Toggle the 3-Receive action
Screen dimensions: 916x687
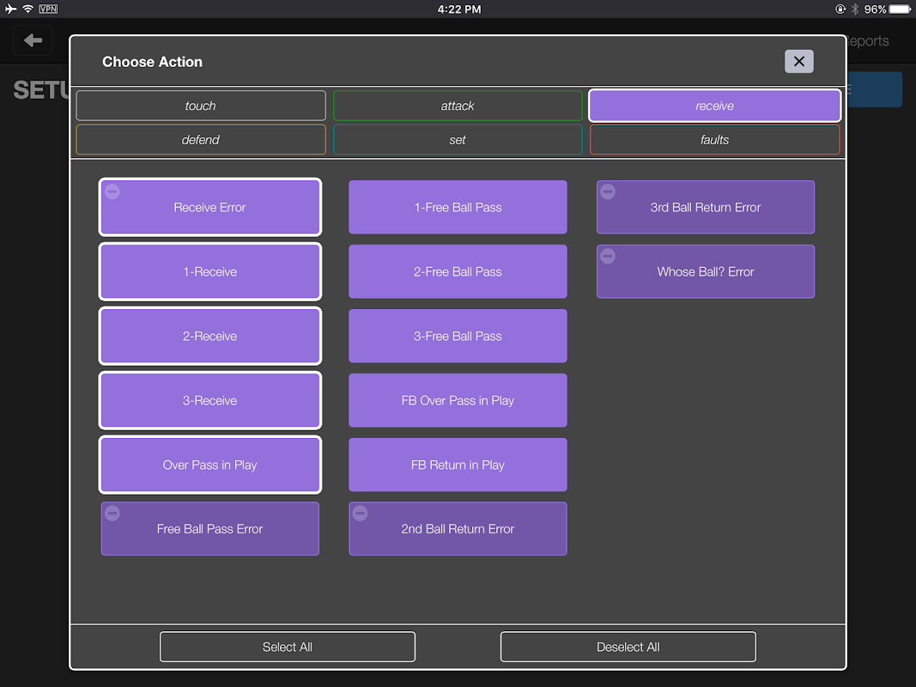tap(209, 401)
